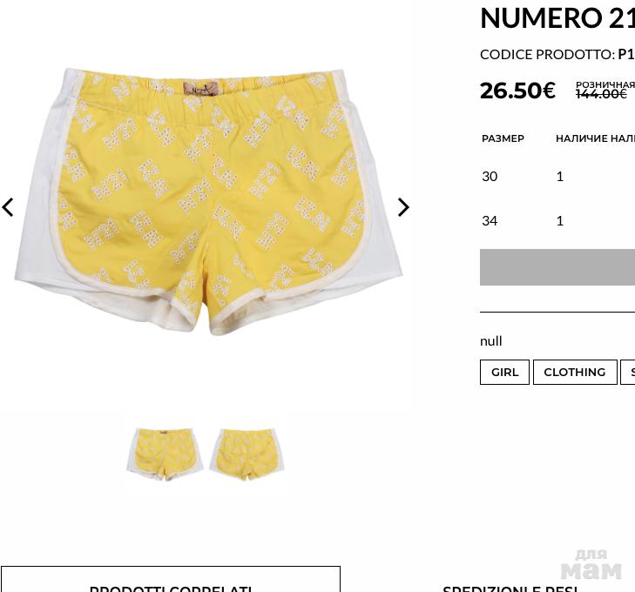
Task: Click the NUMERO 21 brand title
Action: (x=557, y=18)
